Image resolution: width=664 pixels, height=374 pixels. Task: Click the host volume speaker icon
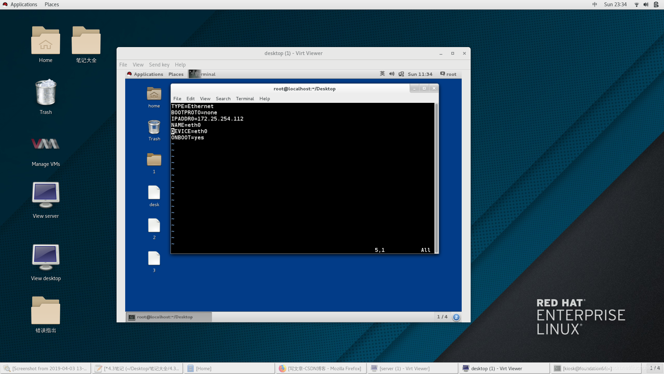(646, 5)
